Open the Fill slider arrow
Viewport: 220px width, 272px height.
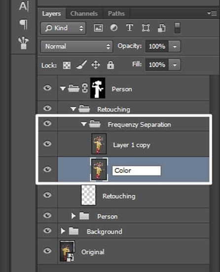(175, 65)
